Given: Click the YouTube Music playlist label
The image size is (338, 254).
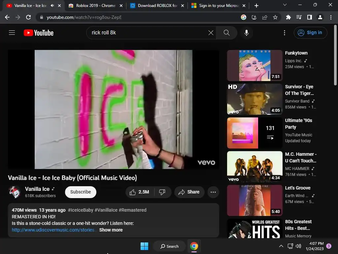Looking at the screenshot, I should [298, 135].
